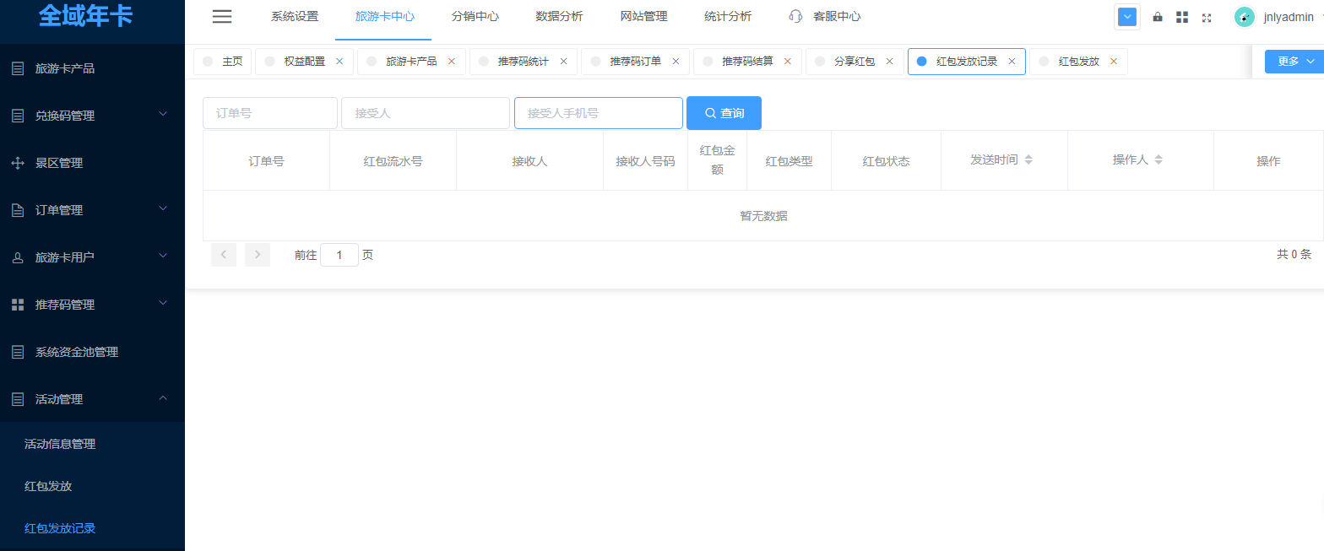Click 订单管理 sidebar document icon
This screenshot has width=1324, height=551.
(x=18, y=210)
